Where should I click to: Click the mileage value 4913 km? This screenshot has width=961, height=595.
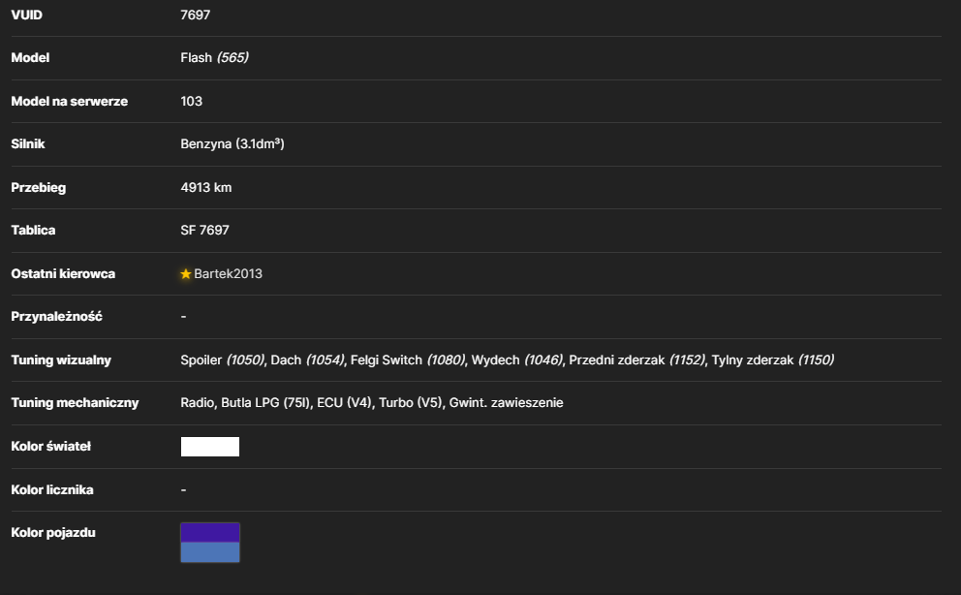pyautogui.click(x=206, y=187)
